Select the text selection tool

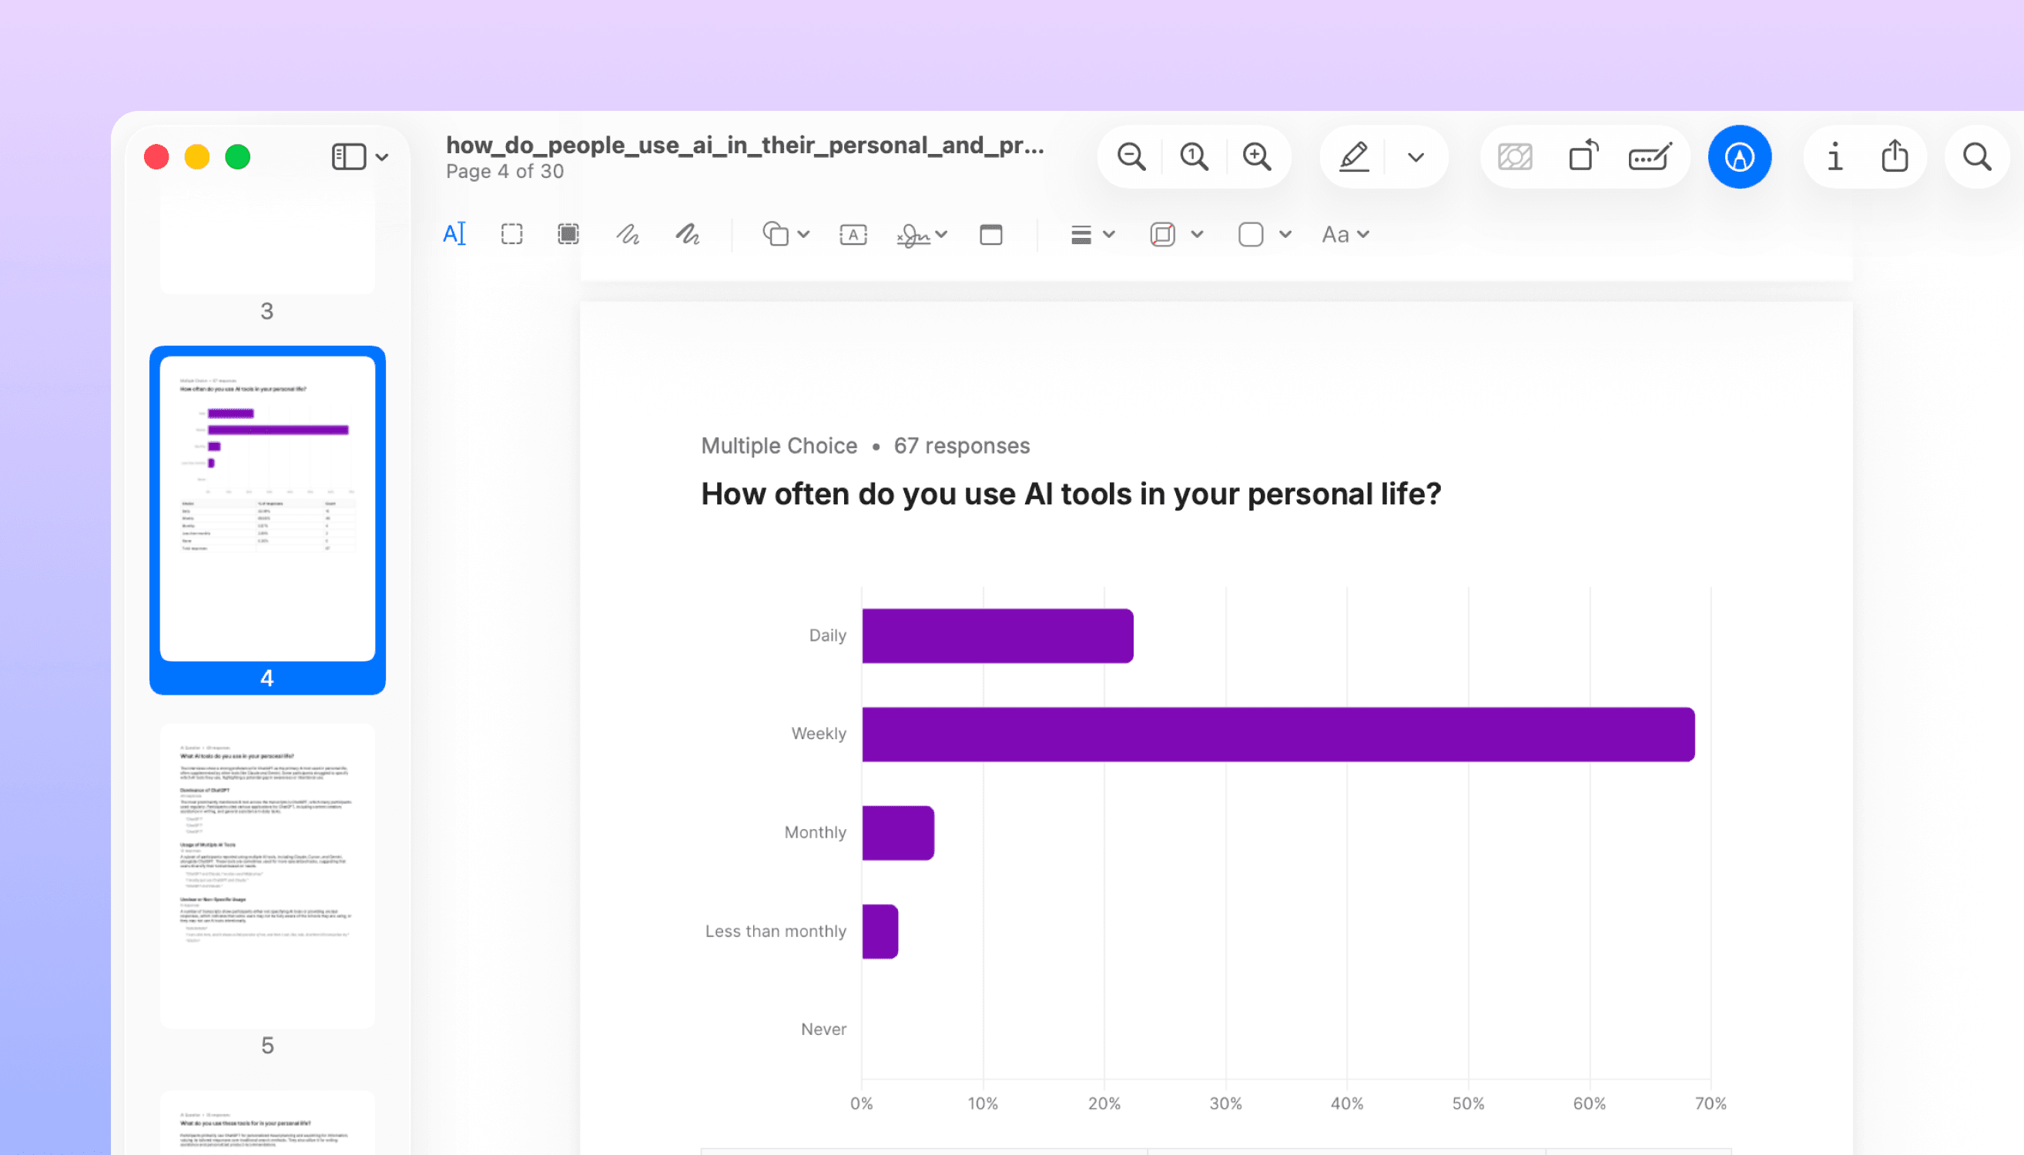pos(454,233)
